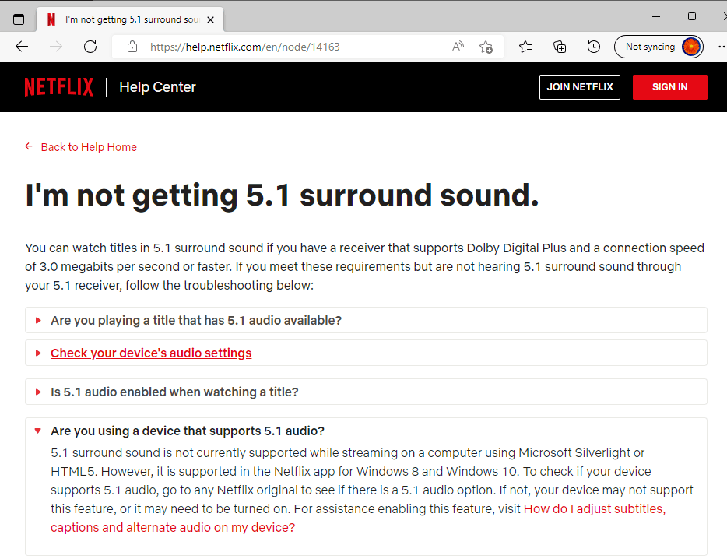Click the JOIN NETFLIX button

pyautogui.click(x=580, y=86)
